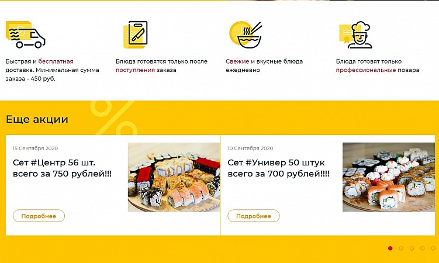Click the 10 Сентября 2020 date label
The image size is (439, 263).
[250, 148]
